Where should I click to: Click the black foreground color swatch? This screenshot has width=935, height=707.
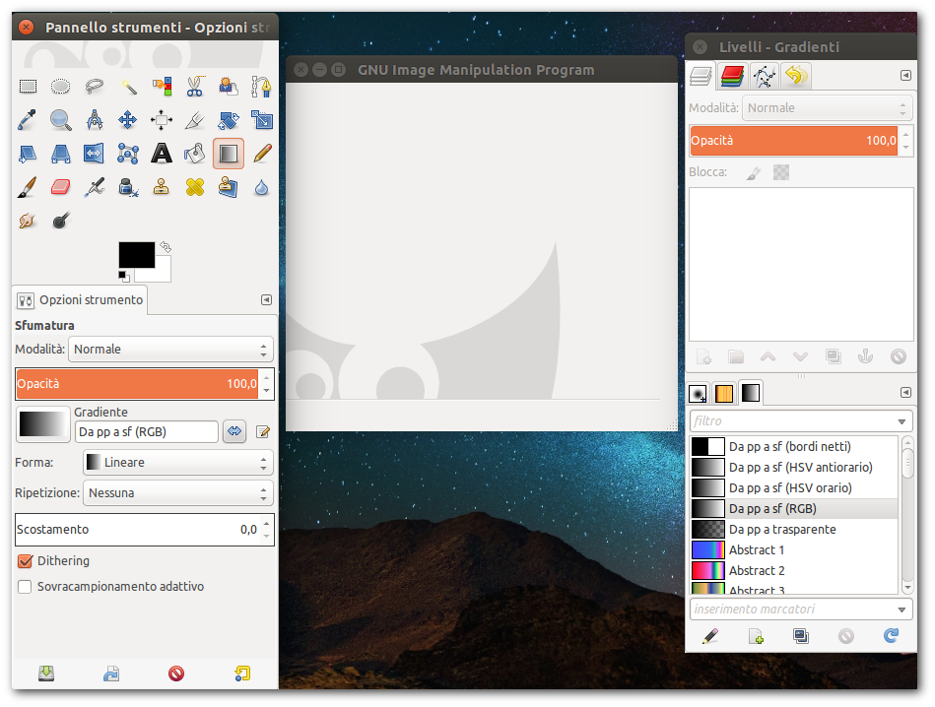coord(135,254)
